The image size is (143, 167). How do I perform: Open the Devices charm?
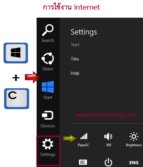pos(48,119)
